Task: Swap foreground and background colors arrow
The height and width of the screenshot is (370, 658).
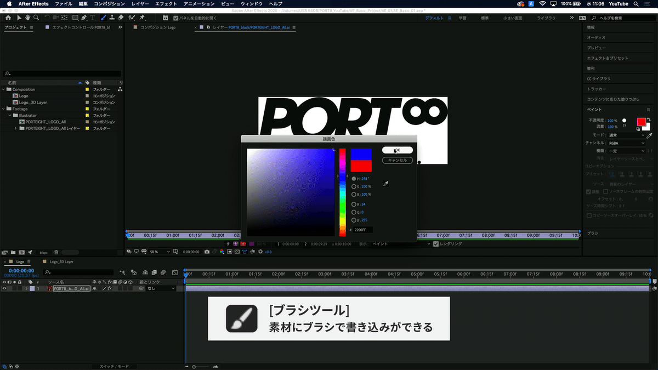Action: pyautogui.click(x=649, y=119)
